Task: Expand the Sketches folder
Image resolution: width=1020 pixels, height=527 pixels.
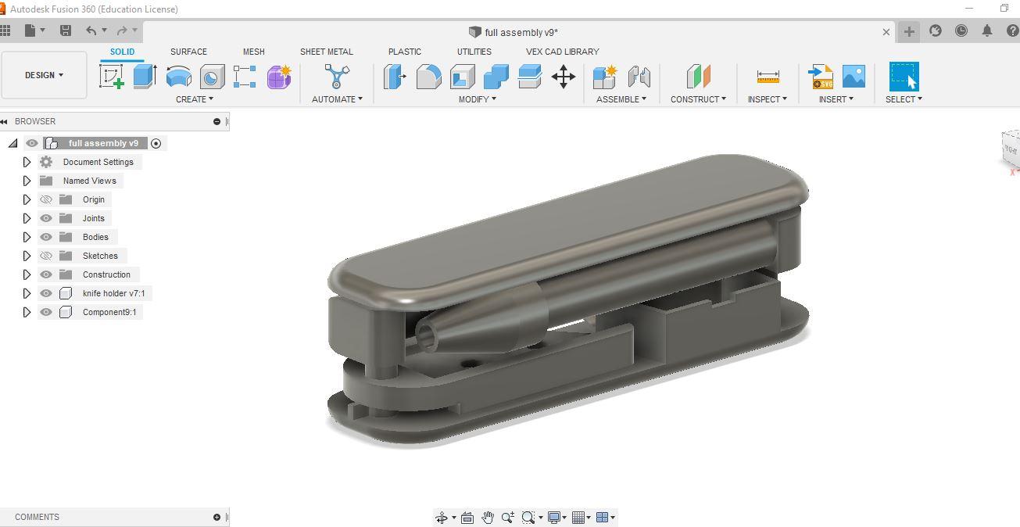Action: click(27, 256)
